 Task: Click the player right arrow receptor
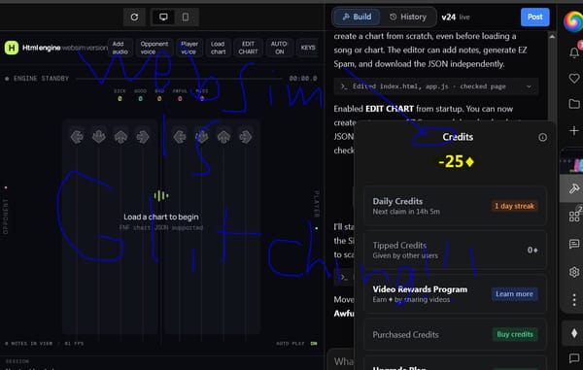point(246,137)
